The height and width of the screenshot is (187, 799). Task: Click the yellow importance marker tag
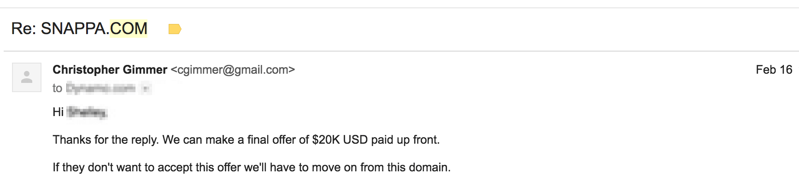(x=175, y=29)
